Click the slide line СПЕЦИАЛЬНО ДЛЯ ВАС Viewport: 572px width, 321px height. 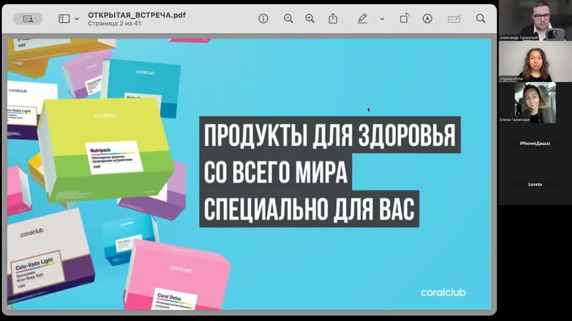[x=309, y=209]
